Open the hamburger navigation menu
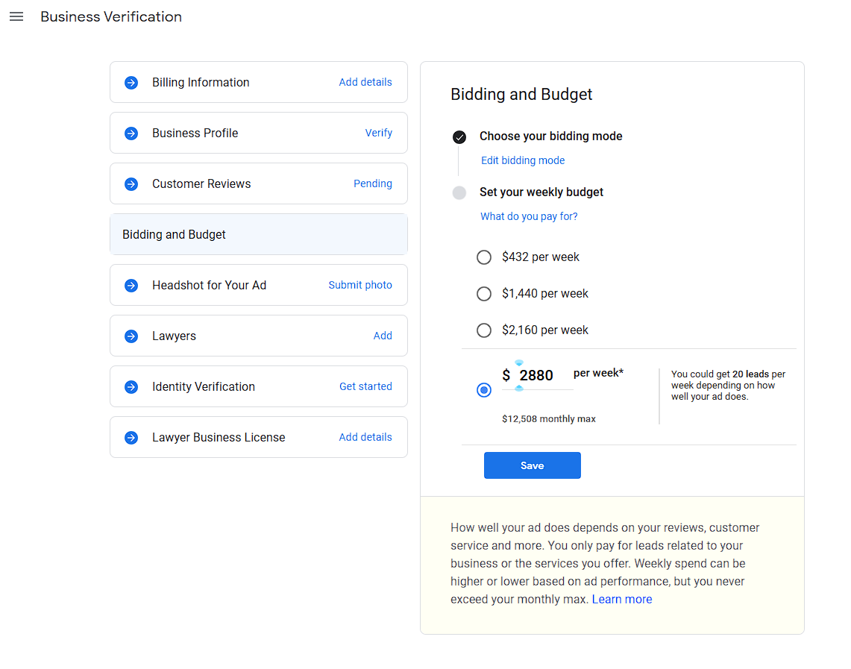Image resolution: width=851 pixels, height=669 pixels. tap(16, 16)
